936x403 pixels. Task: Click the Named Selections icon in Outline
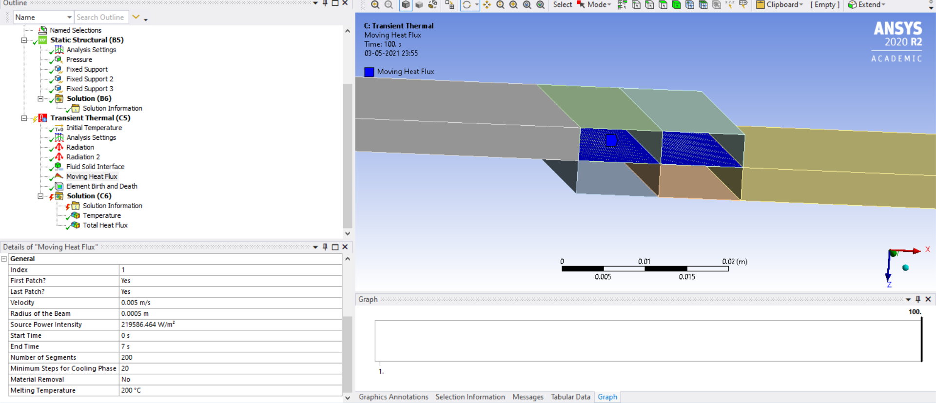pyautogui.click(x=43, y=30)
